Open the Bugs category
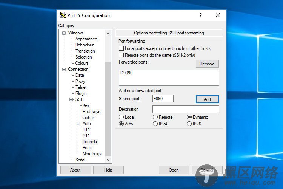Image resolution: width=283 pixels, height=189 pixels. 87,148
